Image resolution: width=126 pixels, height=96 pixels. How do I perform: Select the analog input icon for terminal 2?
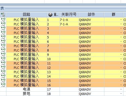click(3, 24)
